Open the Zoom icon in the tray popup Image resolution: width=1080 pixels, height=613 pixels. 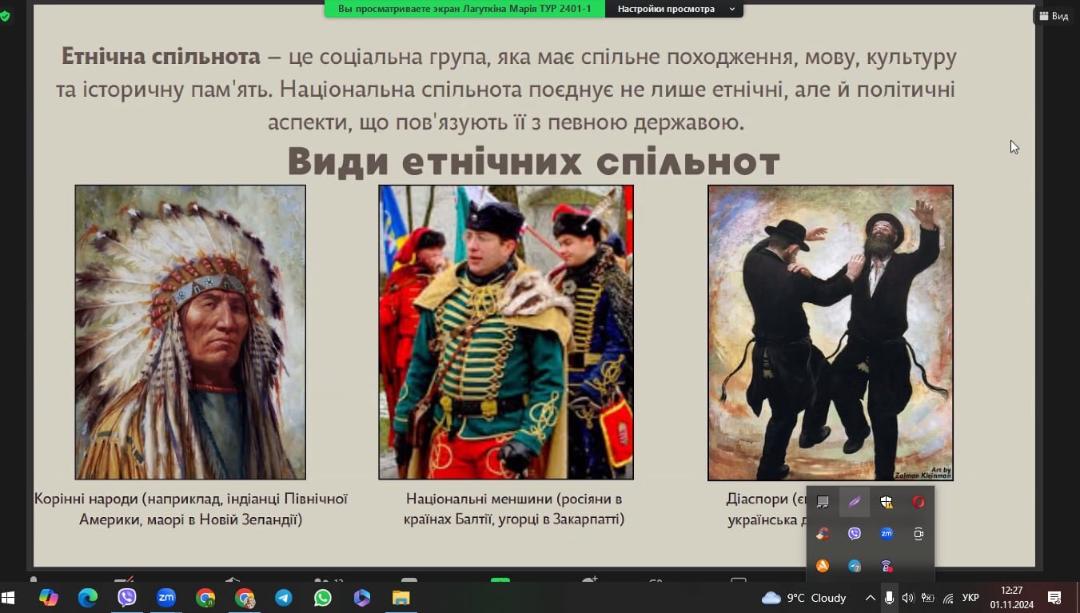pyautogui.click(x=886, y=534)
